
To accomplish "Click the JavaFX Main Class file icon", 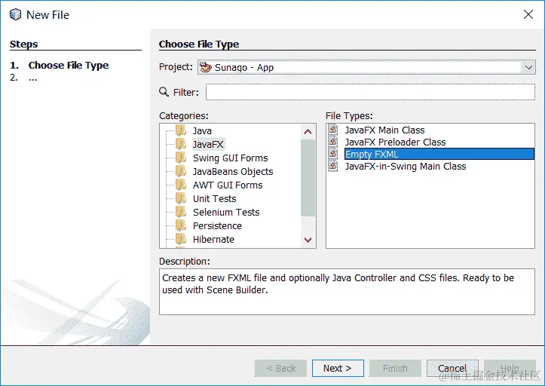I will pyautogui.click(x=333, y=130).
